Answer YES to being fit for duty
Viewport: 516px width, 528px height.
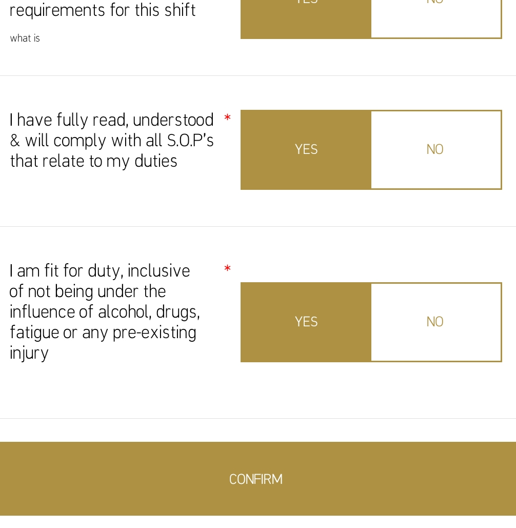306,322
